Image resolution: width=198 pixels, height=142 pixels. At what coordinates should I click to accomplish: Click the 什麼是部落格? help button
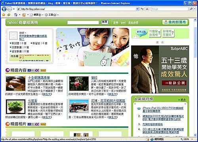(x=154, y=33)
